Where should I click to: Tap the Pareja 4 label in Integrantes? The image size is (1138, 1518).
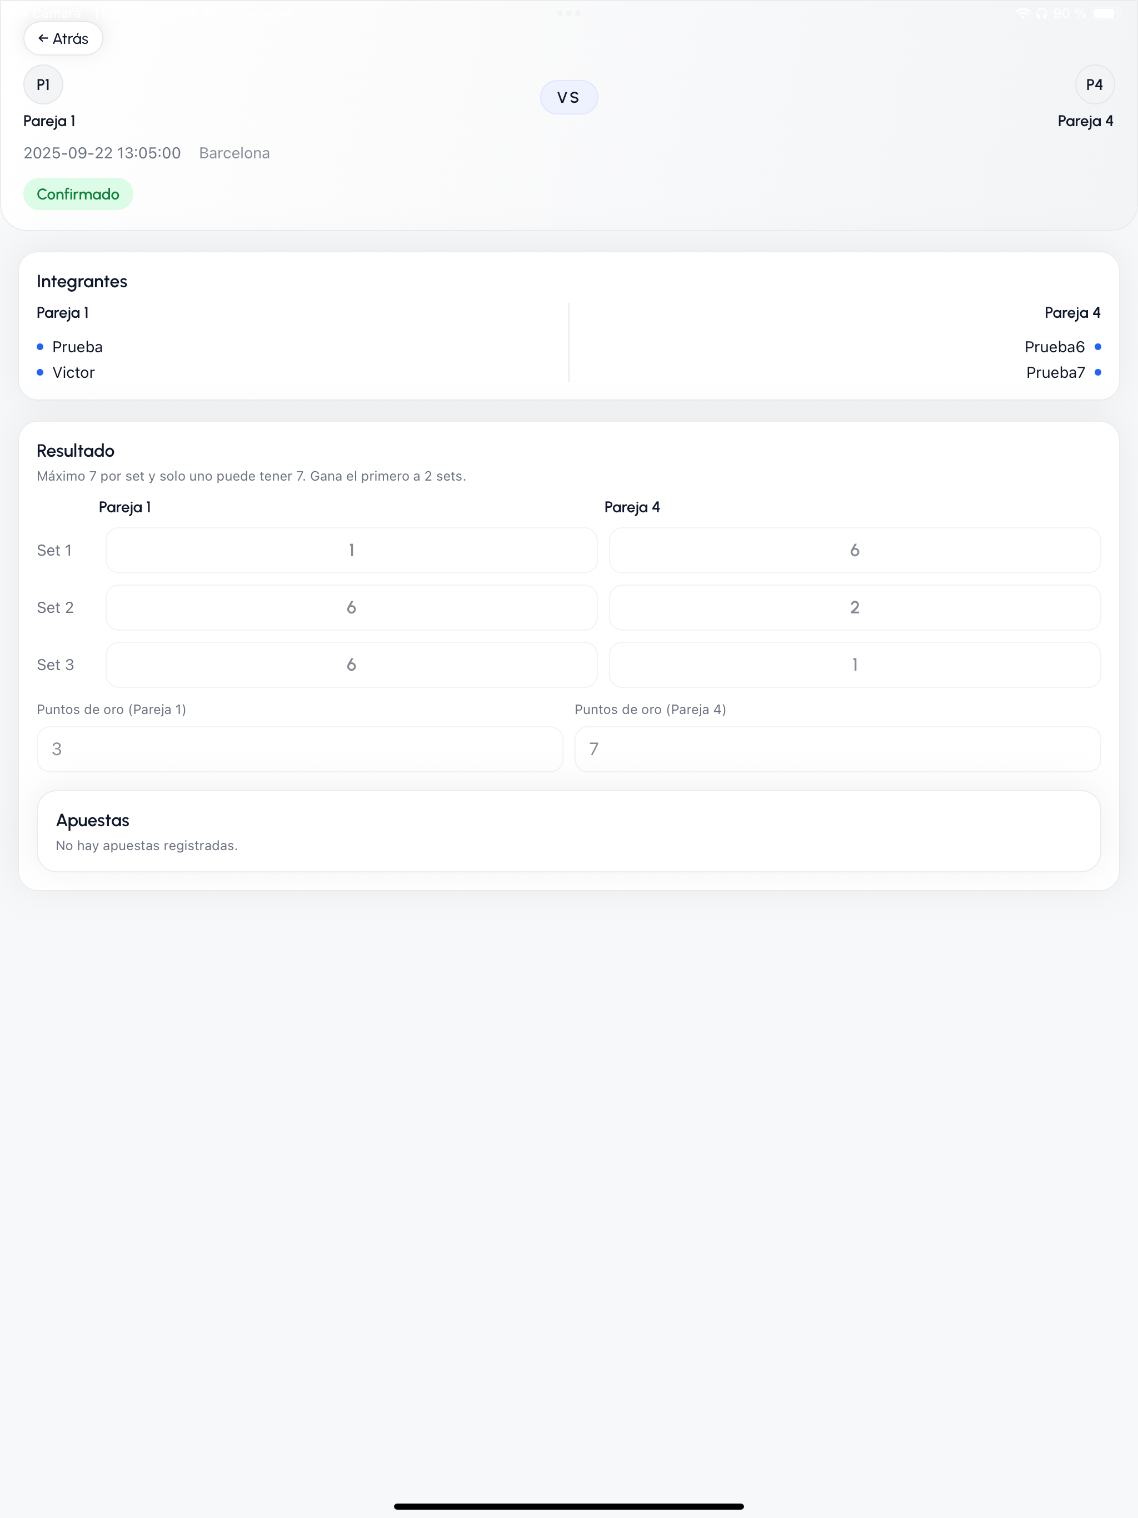point(1072,313)
